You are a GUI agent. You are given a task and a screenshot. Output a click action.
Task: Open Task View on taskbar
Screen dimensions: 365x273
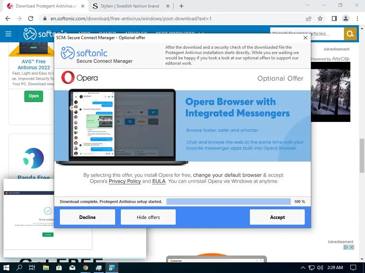32,268
